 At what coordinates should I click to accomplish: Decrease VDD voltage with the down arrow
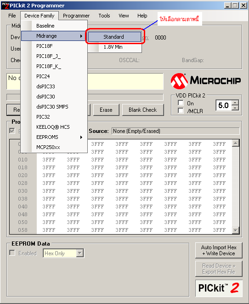coord(235,108)
